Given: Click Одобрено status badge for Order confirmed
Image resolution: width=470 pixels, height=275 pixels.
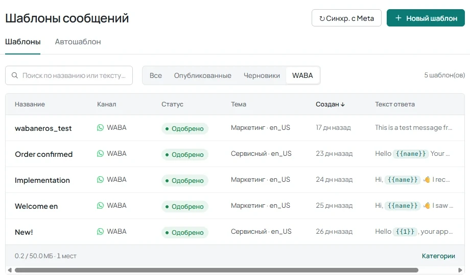Looking at the screenshot, I should (184, 154).
